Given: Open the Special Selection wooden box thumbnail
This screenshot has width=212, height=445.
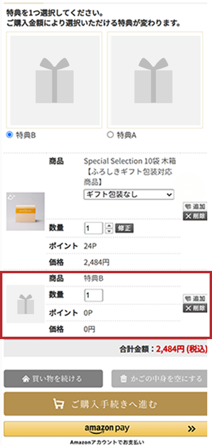Looking at the screenshot, I should click(25, 211).
